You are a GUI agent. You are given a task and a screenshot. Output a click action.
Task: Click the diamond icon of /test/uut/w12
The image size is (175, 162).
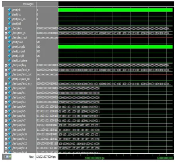tap(10, 143)
